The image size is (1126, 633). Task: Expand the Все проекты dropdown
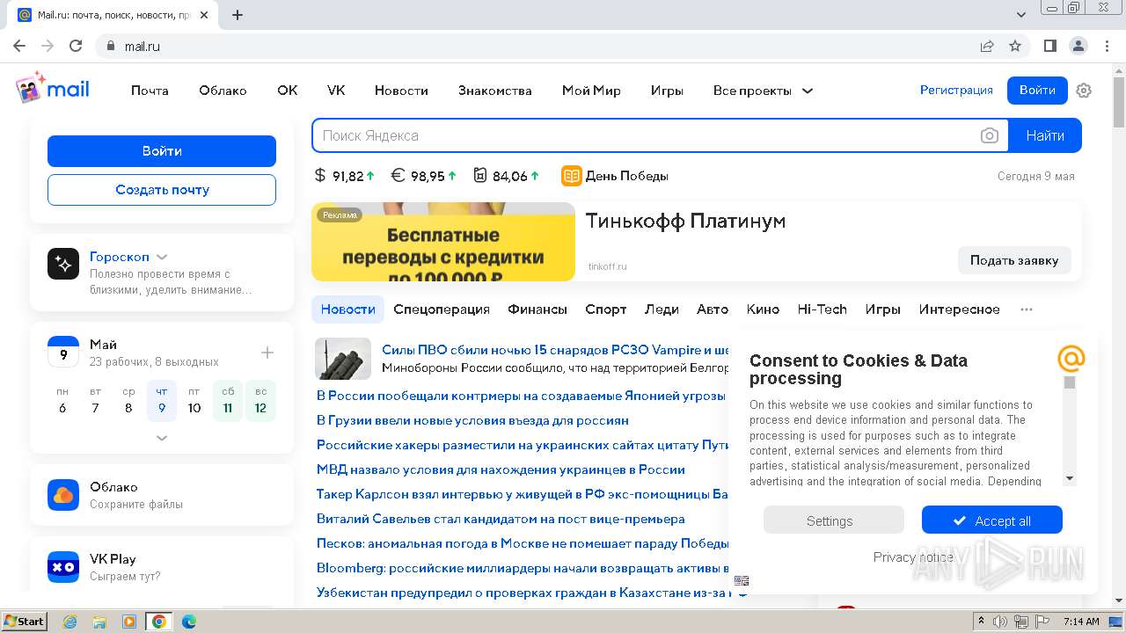(x=763, y=91)
